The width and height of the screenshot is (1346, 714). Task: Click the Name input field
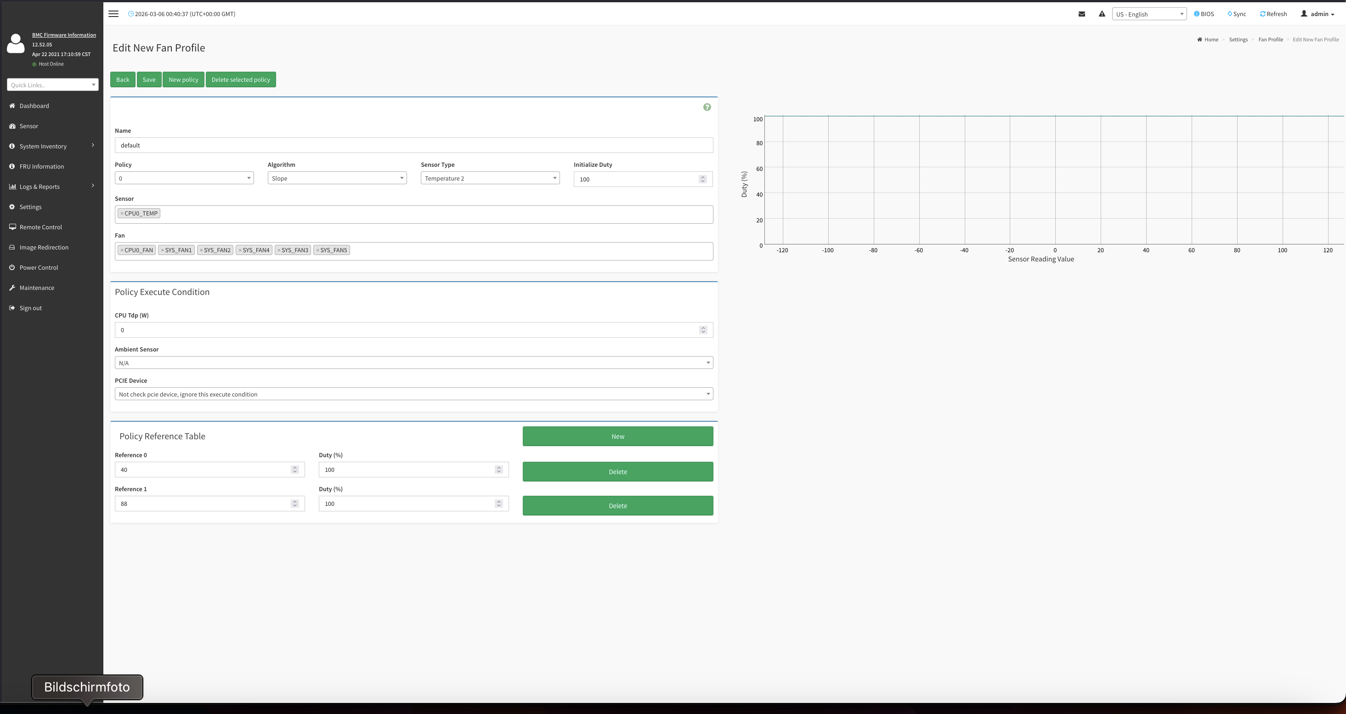point(413,145)
